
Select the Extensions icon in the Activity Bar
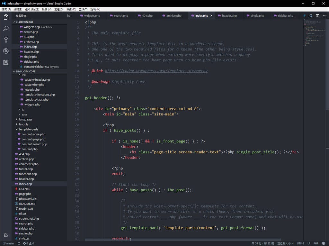[5, 62]
